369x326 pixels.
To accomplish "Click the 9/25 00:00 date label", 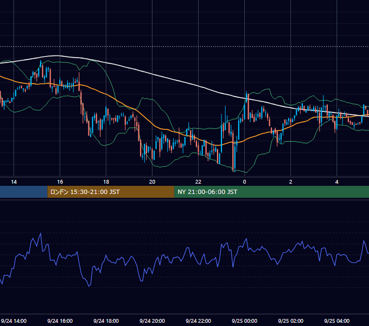I will 245,321.
